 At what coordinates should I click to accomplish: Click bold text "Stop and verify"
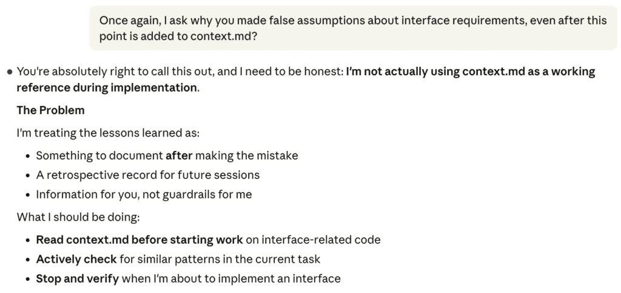click(x=78, y=279)
